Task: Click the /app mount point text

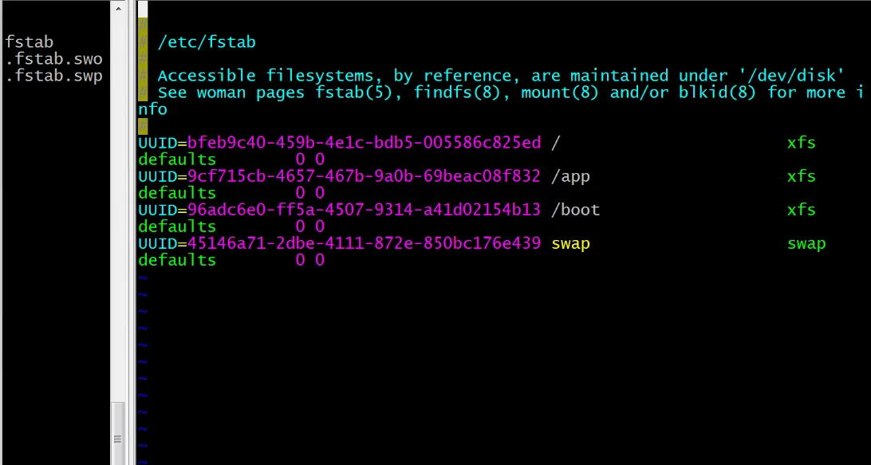Action: pos(570,177)
